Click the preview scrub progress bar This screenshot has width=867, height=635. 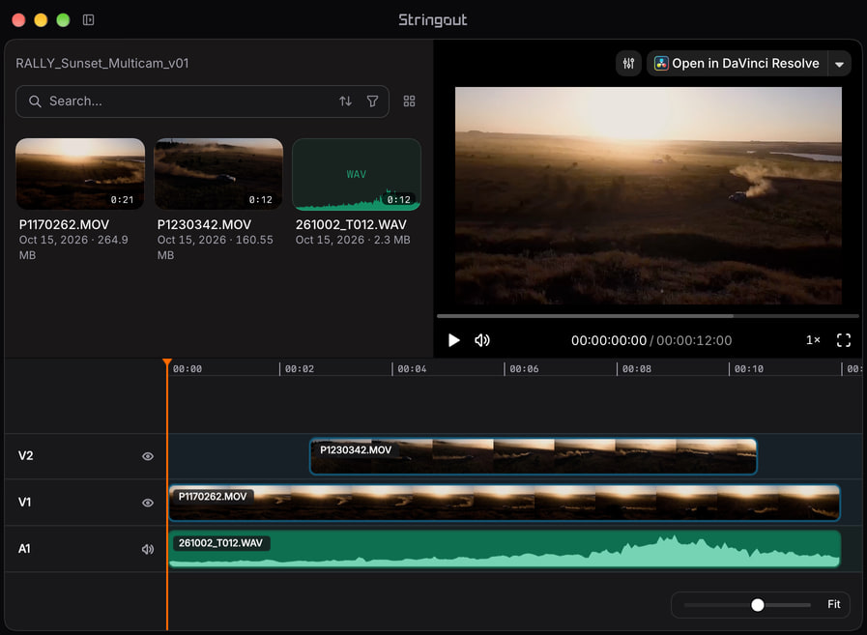coord(648,316)
